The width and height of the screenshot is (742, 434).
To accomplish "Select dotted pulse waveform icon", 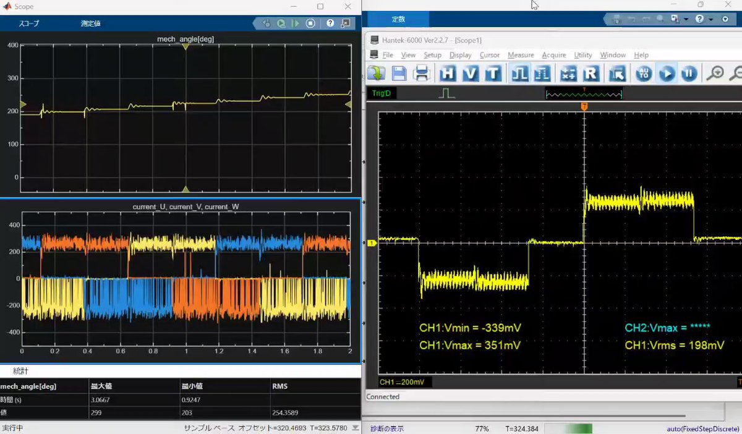I will coord(542,74).
